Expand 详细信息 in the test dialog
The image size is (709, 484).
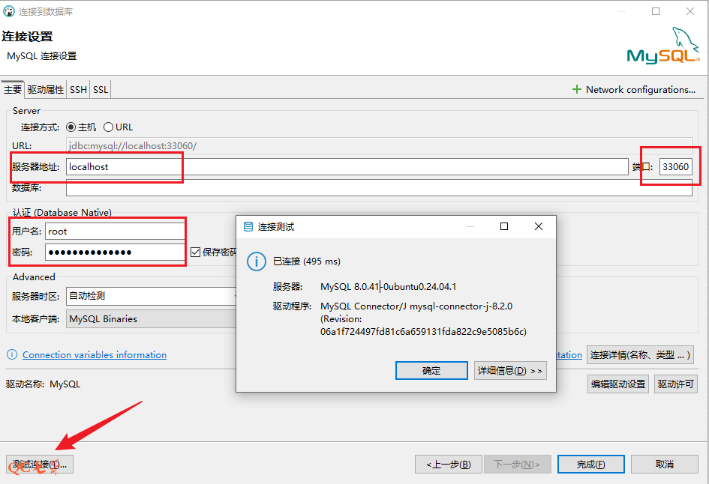point(510,371)
